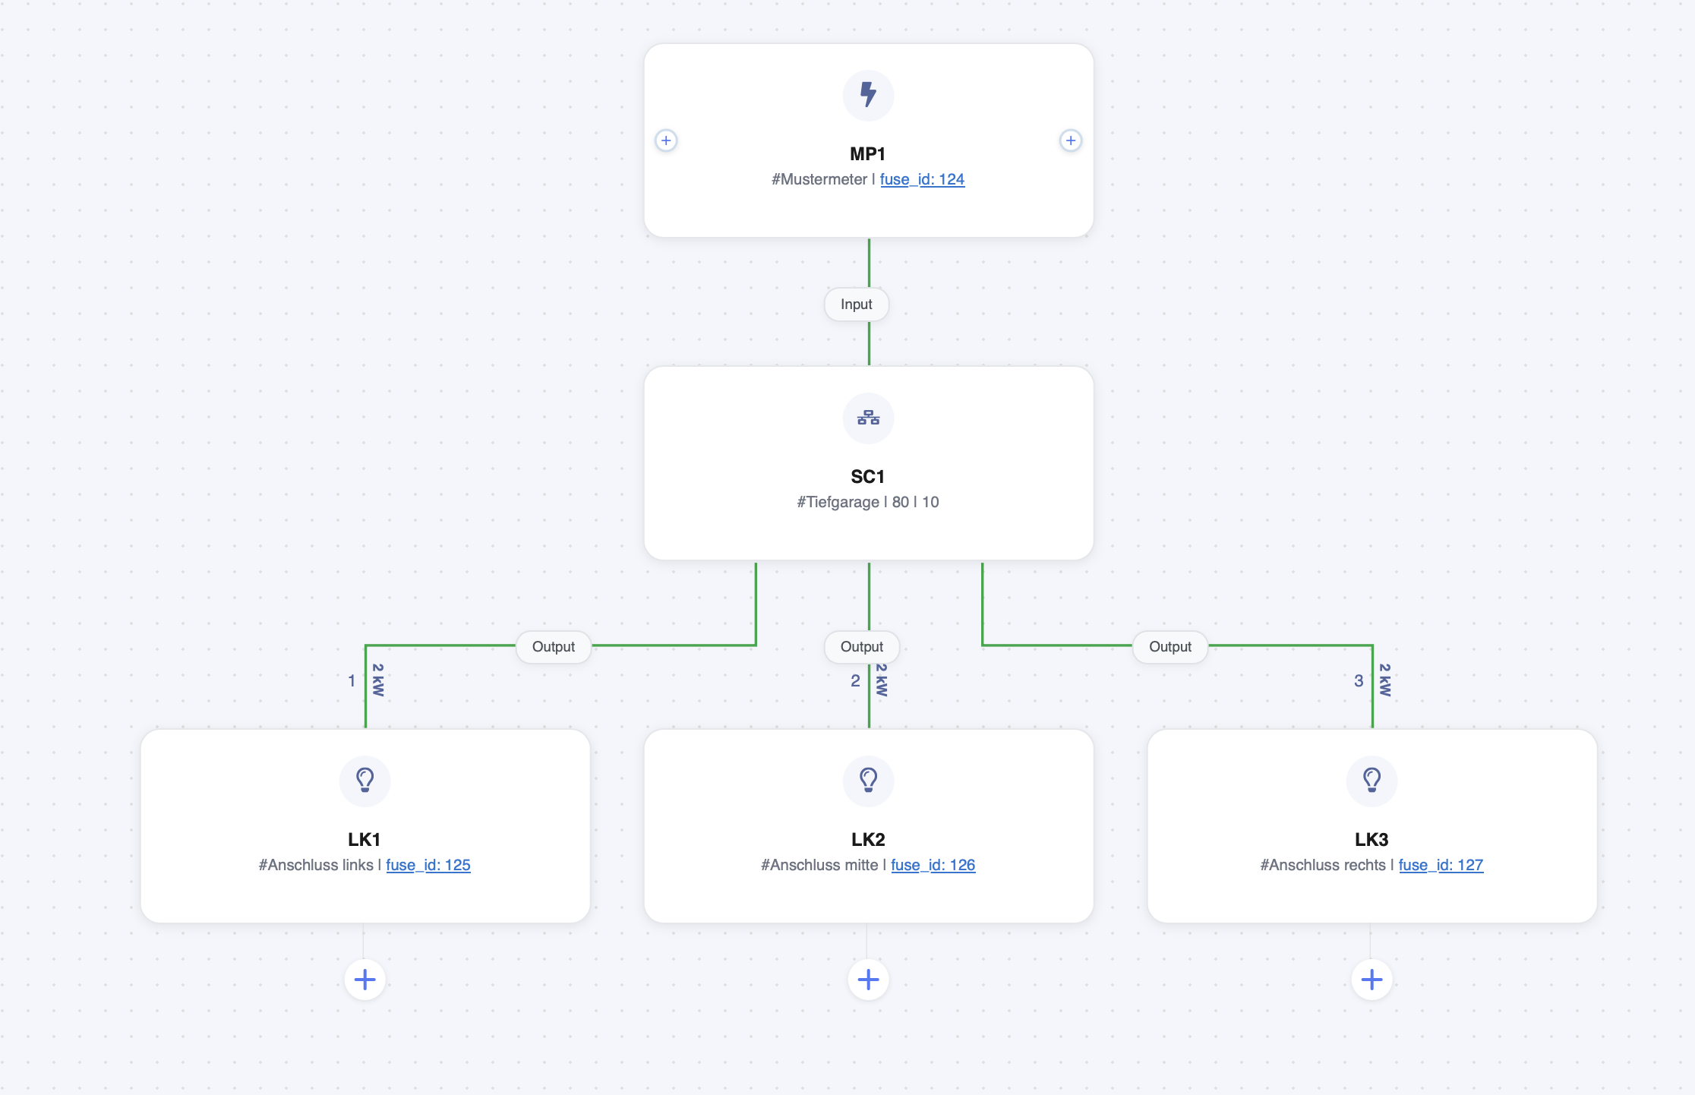This screenshot has width=1695, height=1095.
Task: Open the fuse_id: 124 link
Action: (x=922, y=179)
